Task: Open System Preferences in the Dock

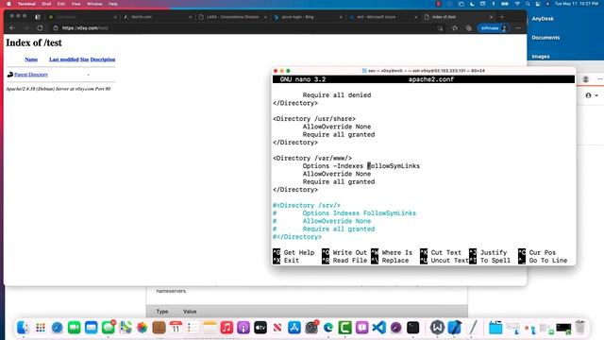Action: [x=311, y=328]
